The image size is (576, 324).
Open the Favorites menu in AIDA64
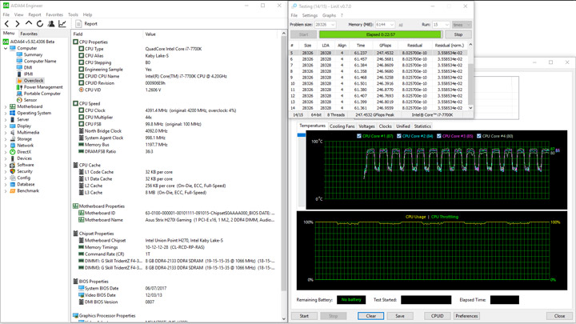[54, 14]
